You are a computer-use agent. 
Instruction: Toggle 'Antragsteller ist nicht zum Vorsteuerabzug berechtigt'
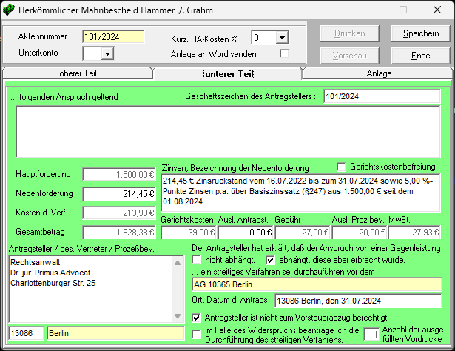(197, 318)
